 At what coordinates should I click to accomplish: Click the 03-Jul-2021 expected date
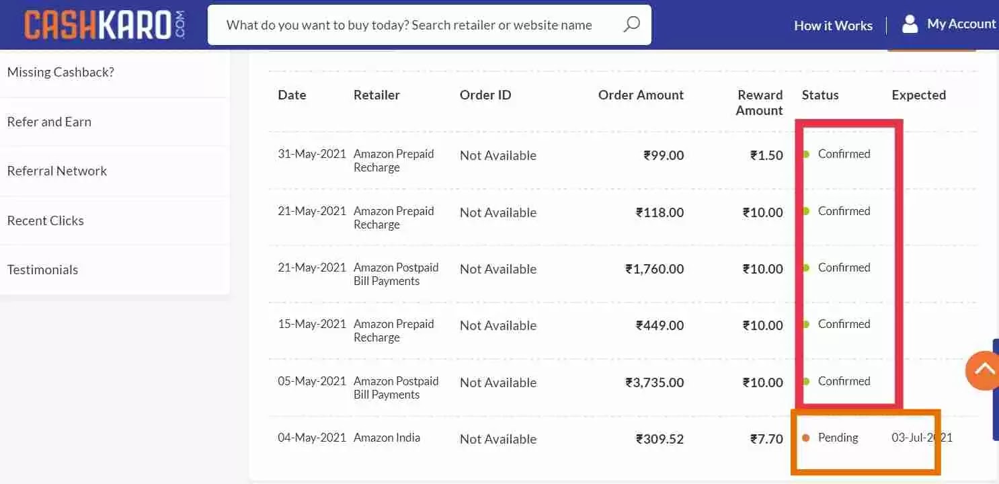tap(922, 438)
